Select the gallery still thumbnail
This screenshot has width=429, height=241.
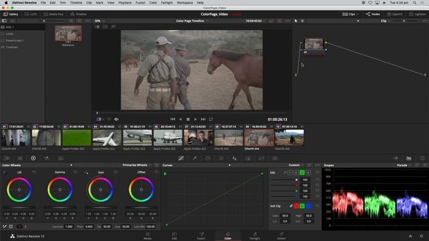tap(68, 33)
